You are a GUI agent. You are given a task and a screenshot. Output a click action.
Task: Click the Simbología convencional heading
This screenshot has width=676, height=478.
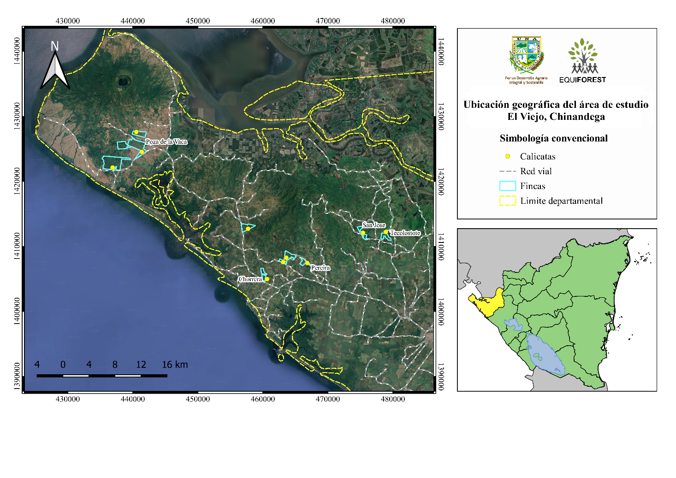tap(555, 138)
